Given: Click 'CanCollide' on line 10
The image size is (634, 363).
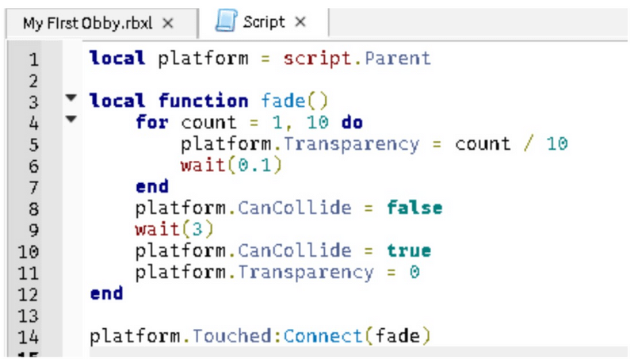Looking at the screenshot, I should coord(294,250).
